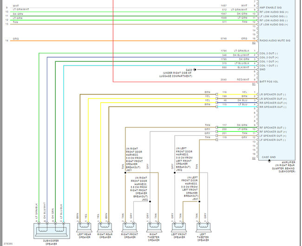This screenshot has width=302, height=246.
Task: Select the LR SPEAKER OUT (+) label
Action: [x=273, y=99]
